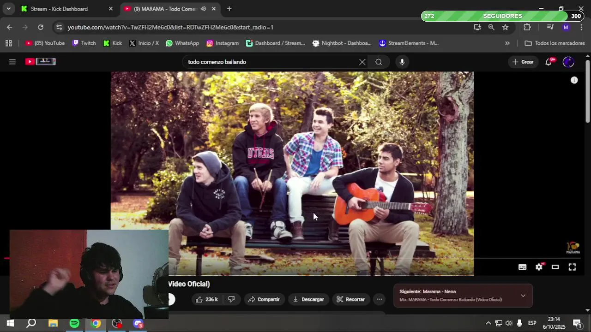This screenshot has width=591, height=332.
Task: Open the apps grid in bookmarks bar
Action: (x=8, y=43)
